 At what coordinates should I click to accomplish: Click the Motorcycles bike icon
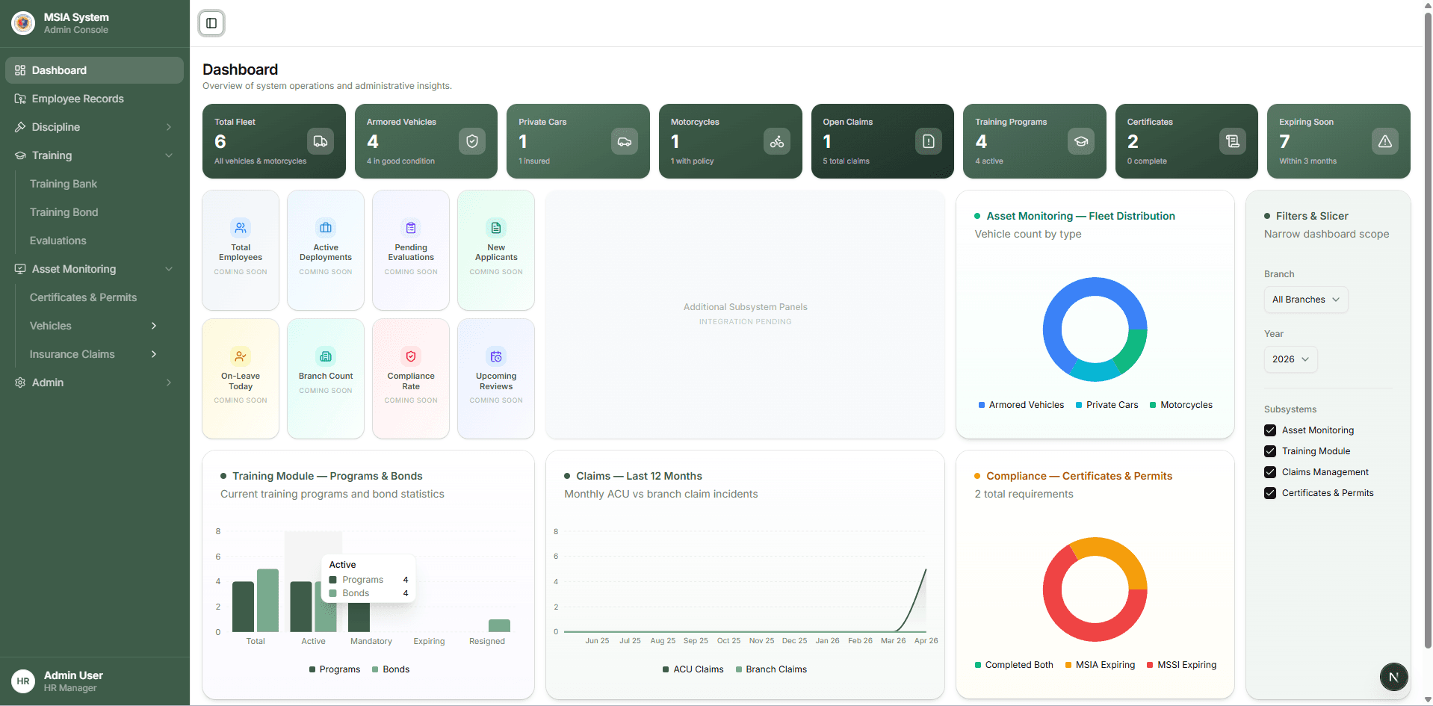(x=777, y=141)
